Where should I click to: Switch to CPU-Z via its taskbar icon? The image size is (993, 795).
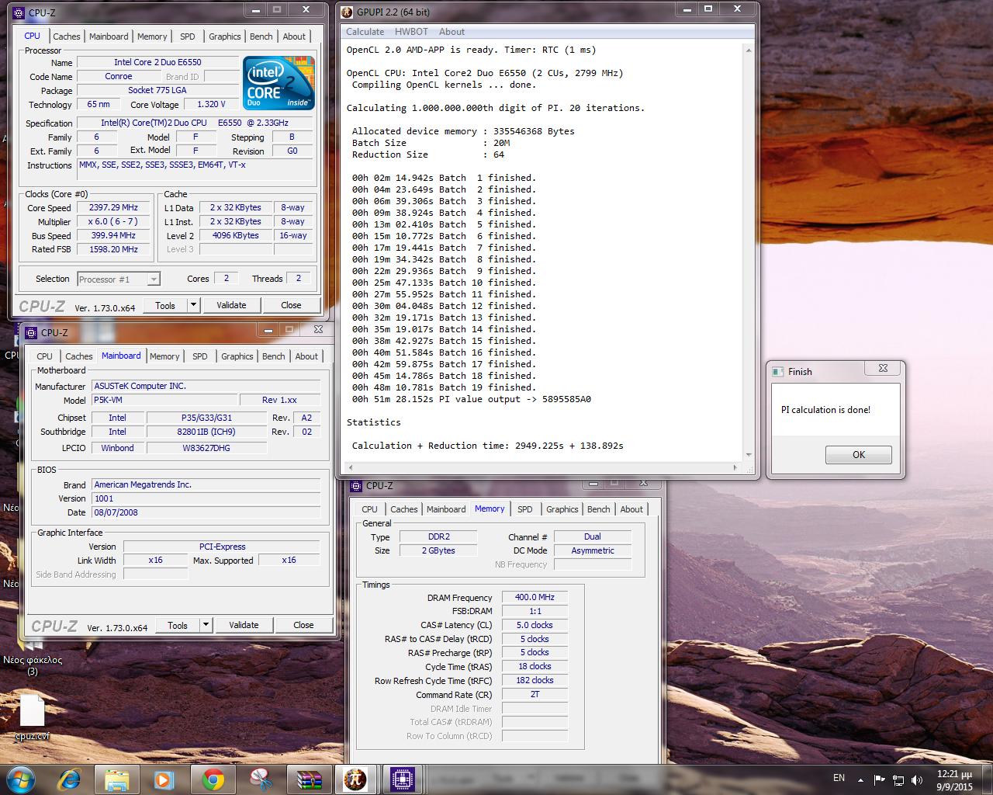pos(403,779)
